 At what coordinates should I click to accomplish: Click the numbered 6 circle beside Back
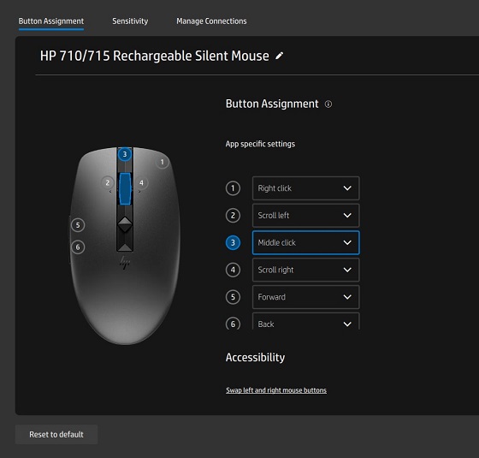click(233, 324)
